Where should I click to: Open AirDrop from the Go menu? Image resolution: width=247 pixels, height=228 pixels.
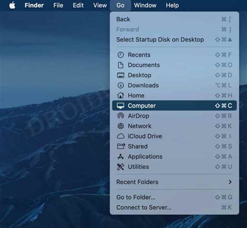175,116
